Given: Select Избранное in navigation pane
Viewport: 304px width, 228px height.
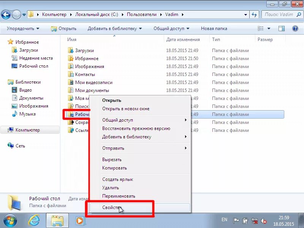Looking at the screenshot, I should pyautogui.click(x=23, y=42).
